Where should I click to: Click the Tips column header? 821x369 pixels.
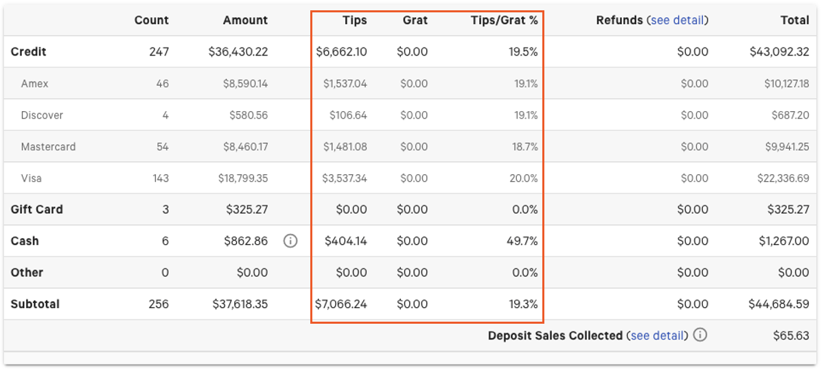point(354,20)
